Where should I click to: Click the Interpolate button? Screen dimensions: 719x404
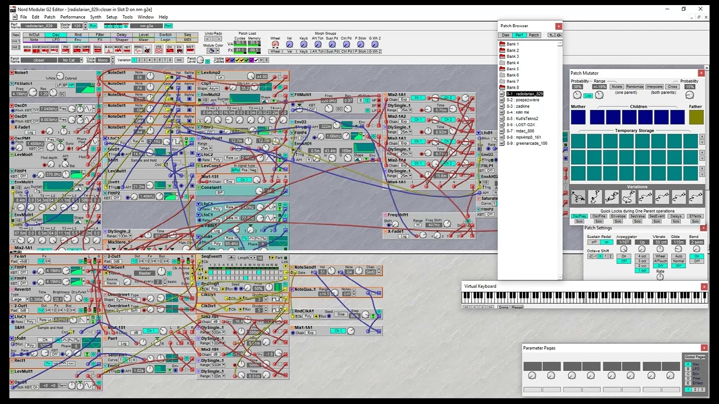click(654, 86)
